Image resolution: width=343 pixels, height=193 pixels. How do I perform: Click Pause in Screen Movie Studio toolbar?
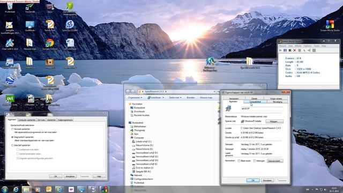click(285, 50)
